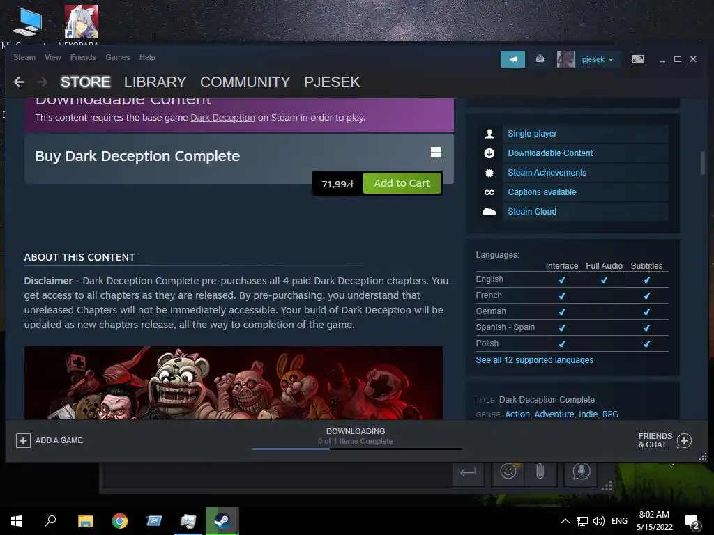Click the Dark Deception characters banner image

click(x=233, y=382)
